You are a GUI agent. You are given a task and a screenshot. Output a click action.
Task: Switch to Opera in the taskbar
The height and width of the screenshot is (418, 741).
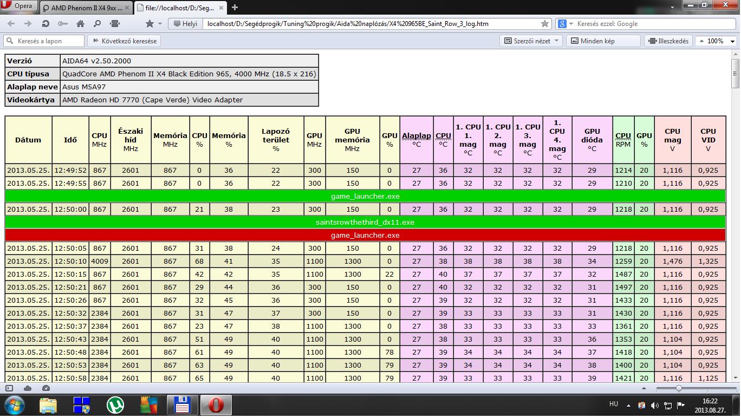216,405
